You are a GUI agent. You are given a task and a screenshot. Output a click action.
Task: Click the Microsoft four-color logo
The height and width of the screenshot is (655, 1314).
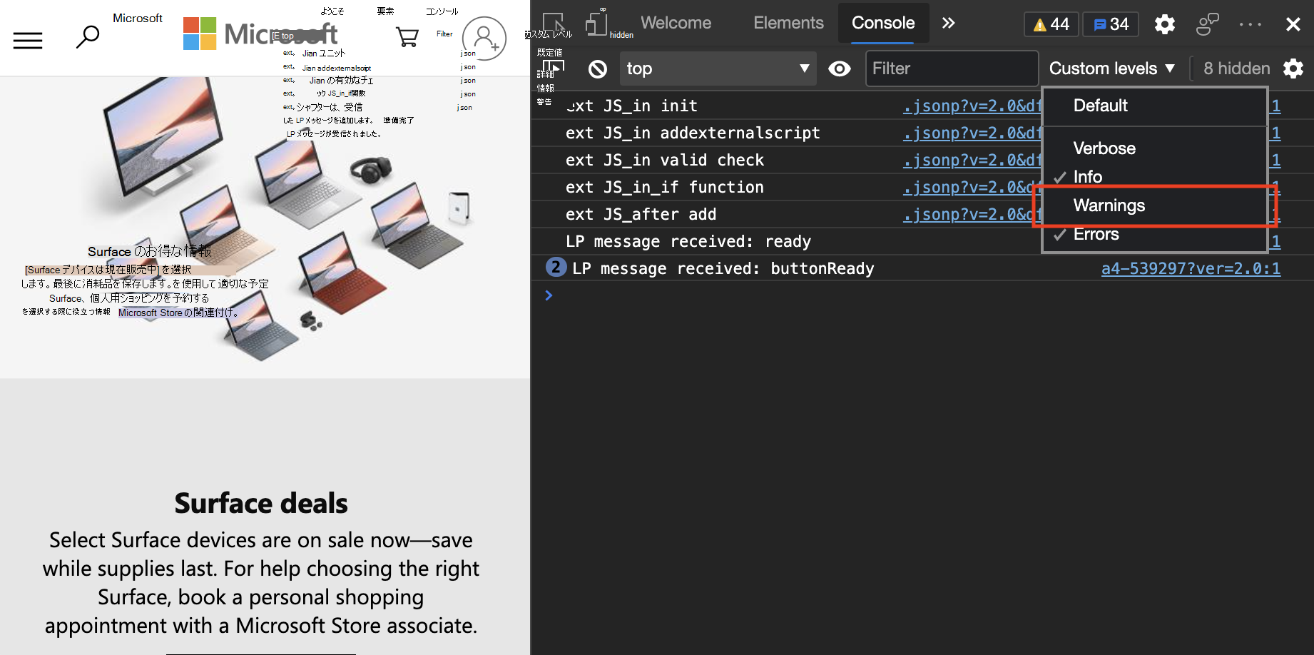200,34
